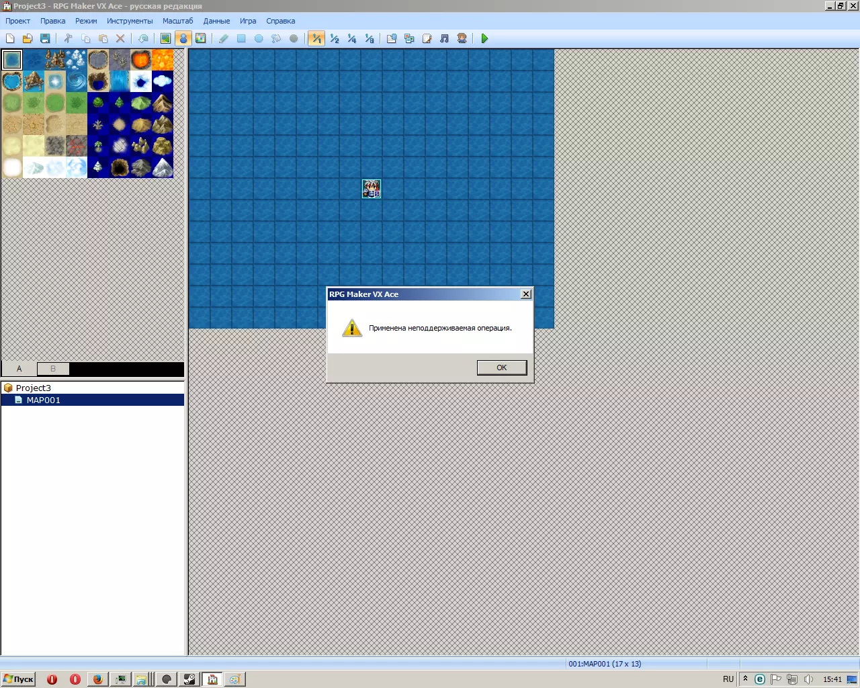Set map zoom to 1/8 scale

369,38
